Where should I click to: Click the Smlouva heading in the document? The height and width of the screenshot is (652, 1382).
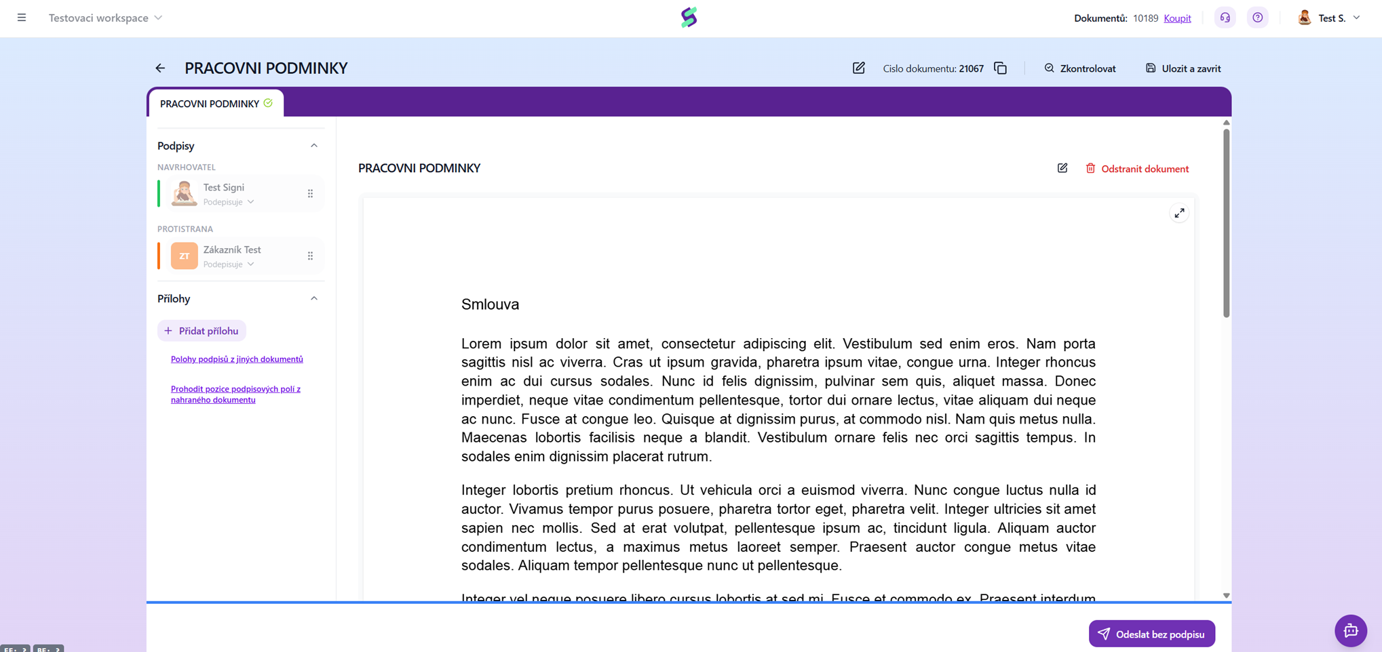[x=490, y=304]
